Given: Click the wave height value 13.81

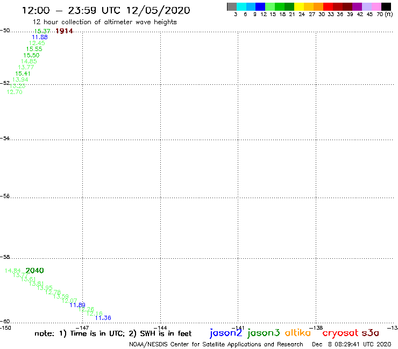Looking at the screenshot, I should click(36, 283).
